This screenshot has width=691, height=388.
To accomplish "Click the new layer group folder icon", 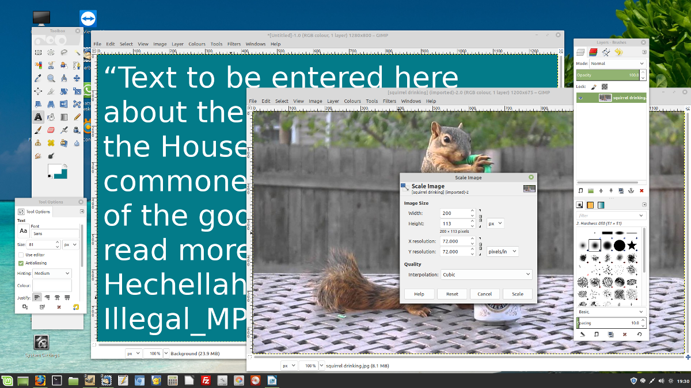I will 590,190.
